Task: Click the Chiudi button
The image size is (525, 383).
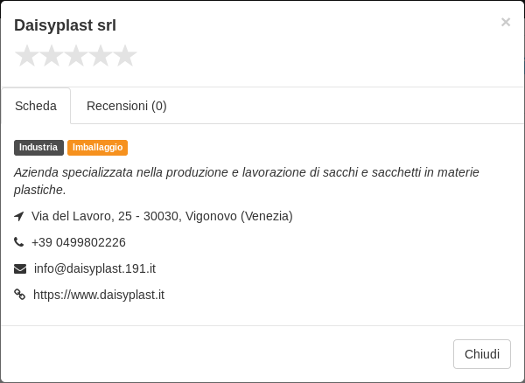Action: pyautogui.click(x=482, y=354)
